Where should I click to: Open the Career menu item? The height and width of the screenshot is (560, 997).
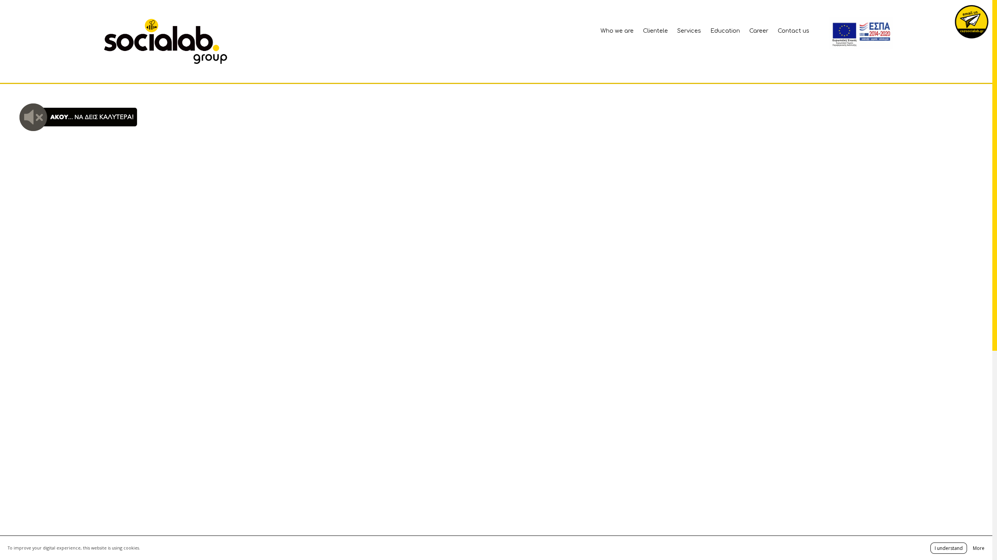point(759,30)
